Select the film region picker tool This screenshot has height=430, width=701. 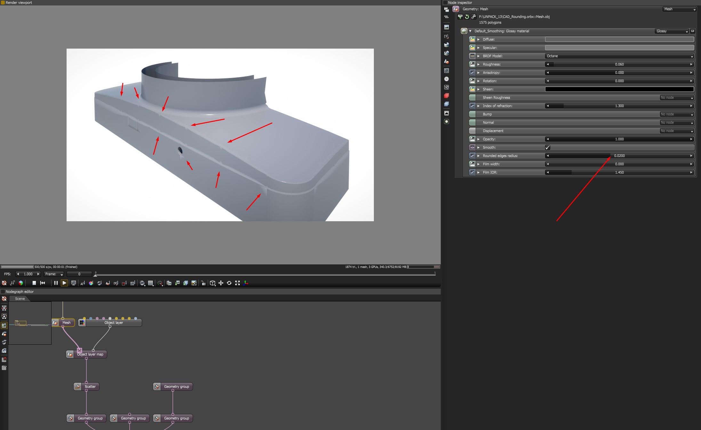tap(133, 283)
